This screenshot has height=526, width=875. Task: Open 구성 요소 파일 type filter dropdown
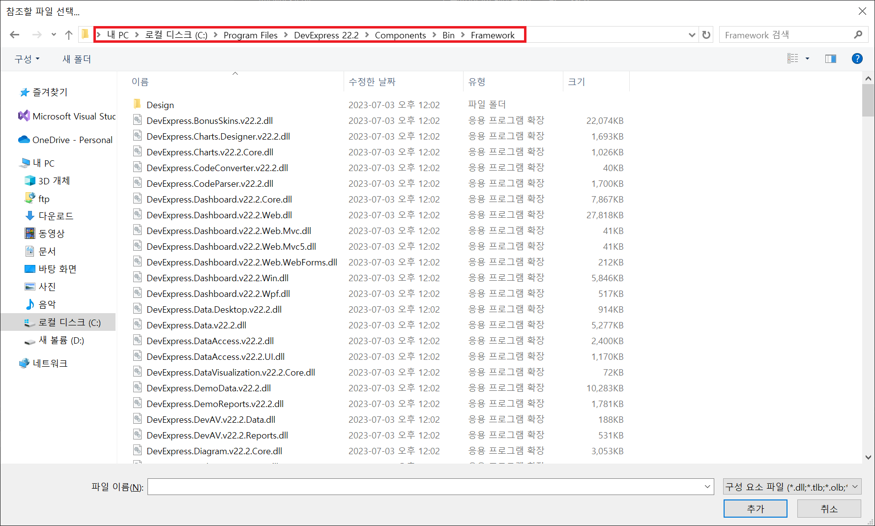(x=792, y=487)
